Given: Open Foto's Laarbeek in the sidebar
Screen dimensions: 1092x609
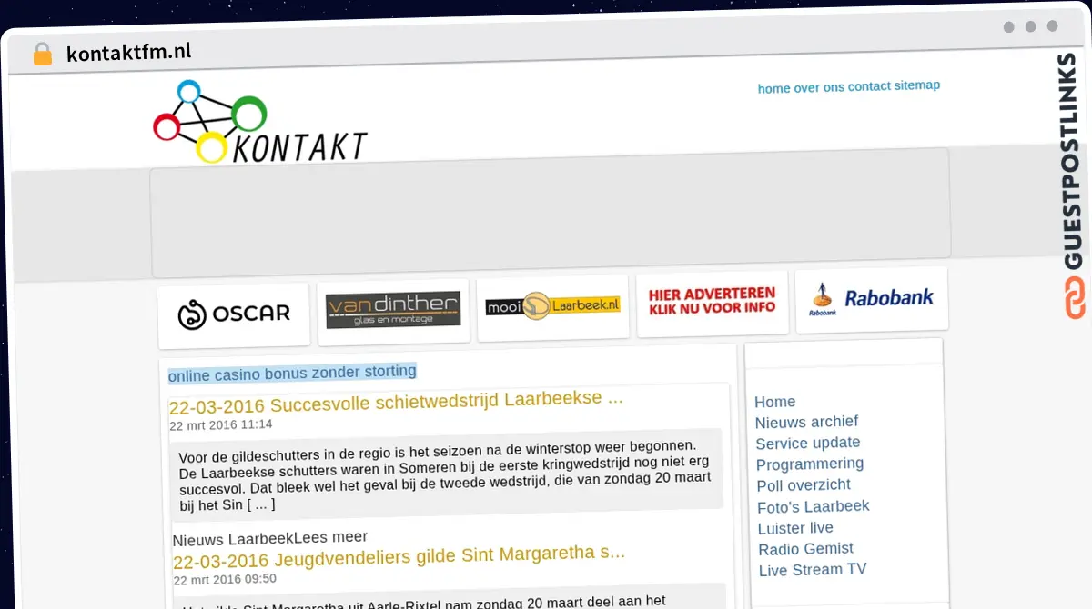Looking at the screenshot, I should (814, 506).
